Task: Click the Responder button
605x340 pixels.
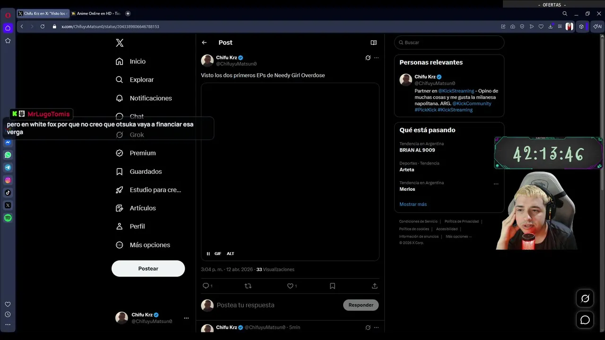Action: [x=361, y=305]
